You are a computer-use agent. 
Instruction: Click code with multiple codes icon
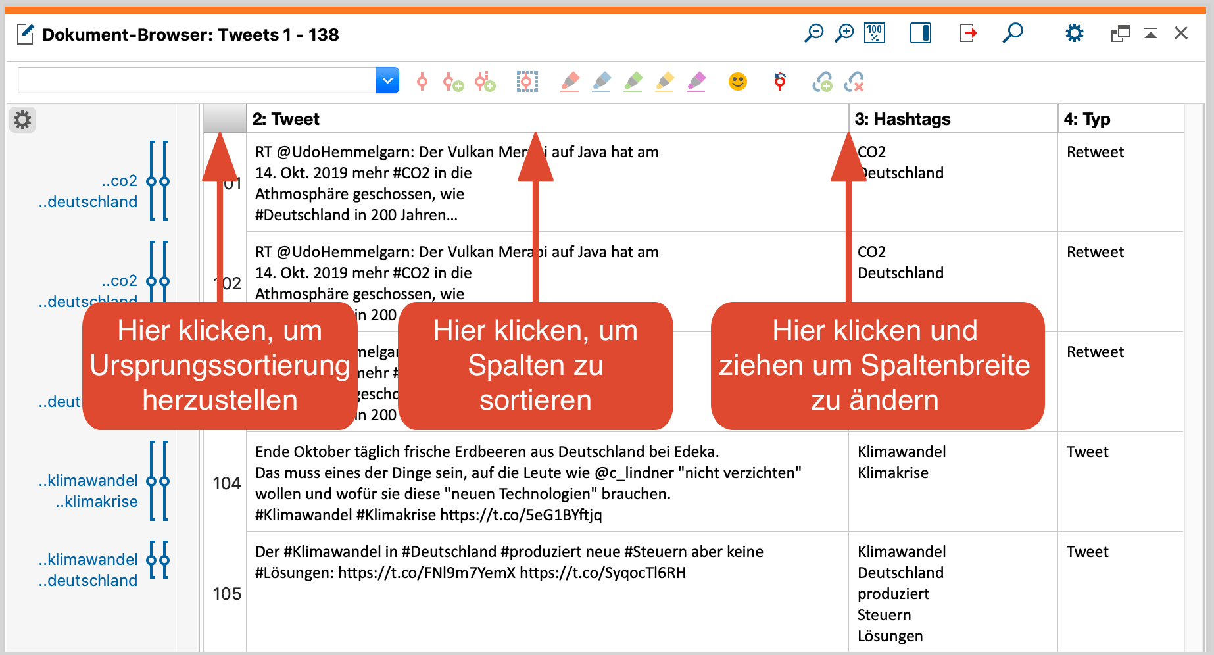[x=485, y=82]
